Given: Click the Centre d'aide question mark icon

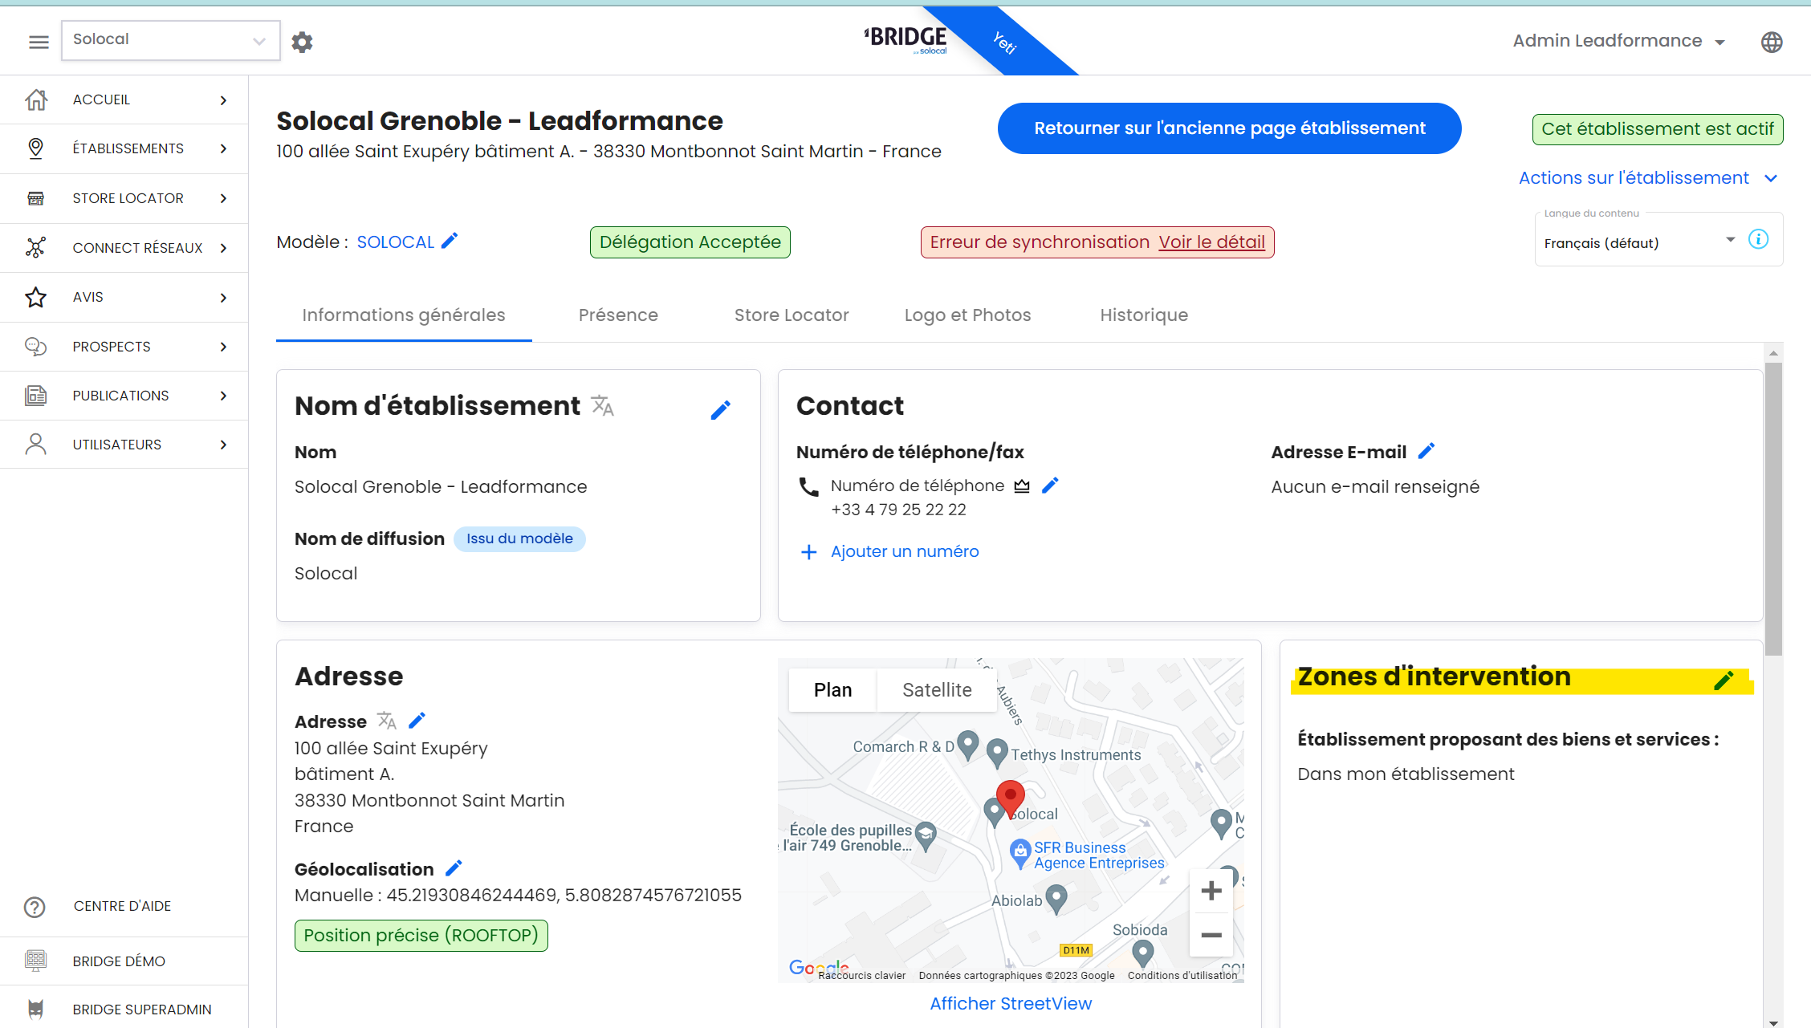Looking at the screenshot, I should point(35,907).
